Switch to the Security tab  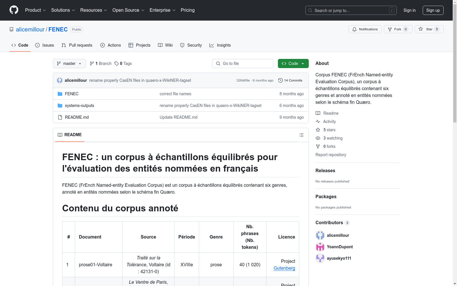(191, 45)
